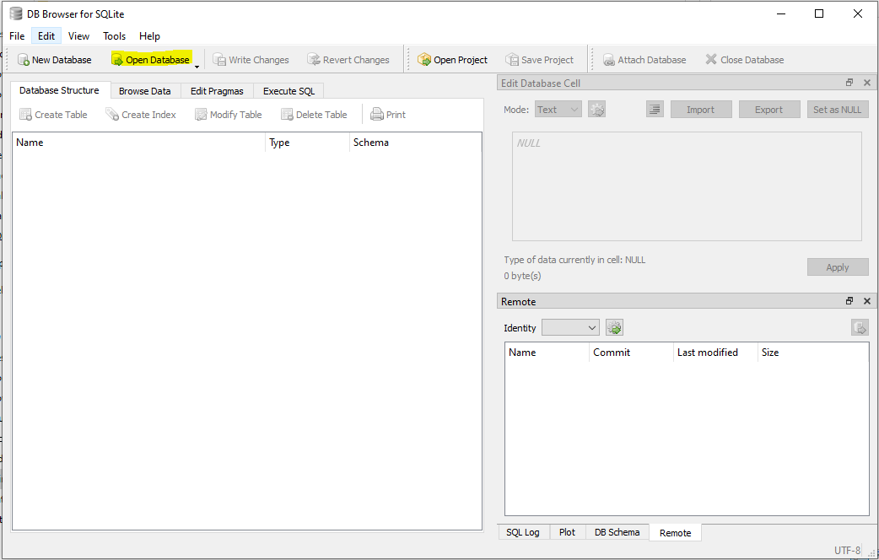This screenshot has height=560, width=879.
Task: Switch to the Execute SQL tab
Action: click(x=289, y=91)
